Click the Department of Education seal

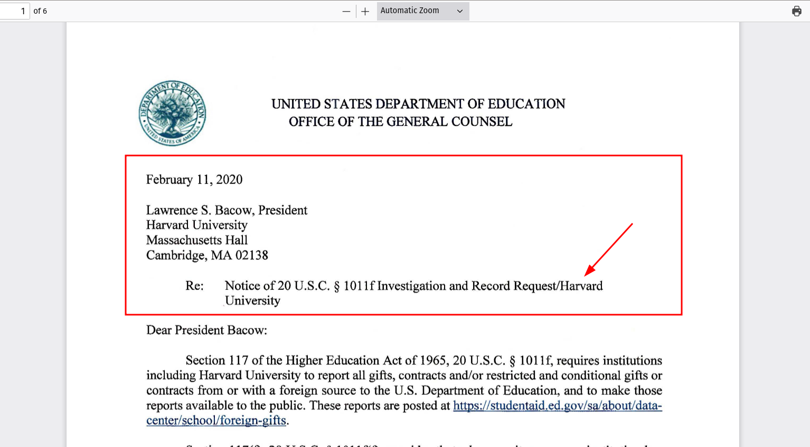[172, 113]
